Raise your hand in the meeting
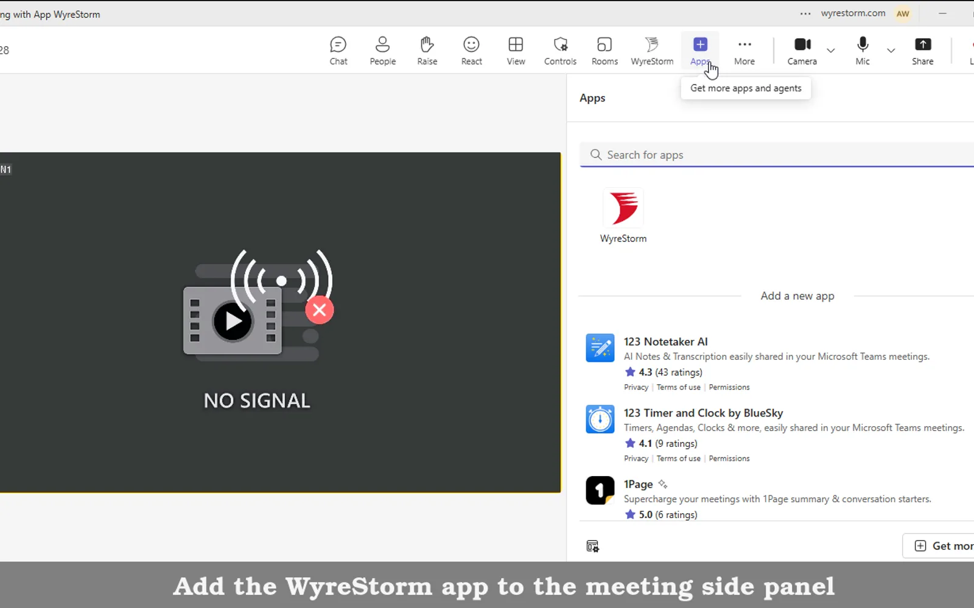Image resolution: width=974 pixels, height=608 pixels. click(x=427, y=51)
